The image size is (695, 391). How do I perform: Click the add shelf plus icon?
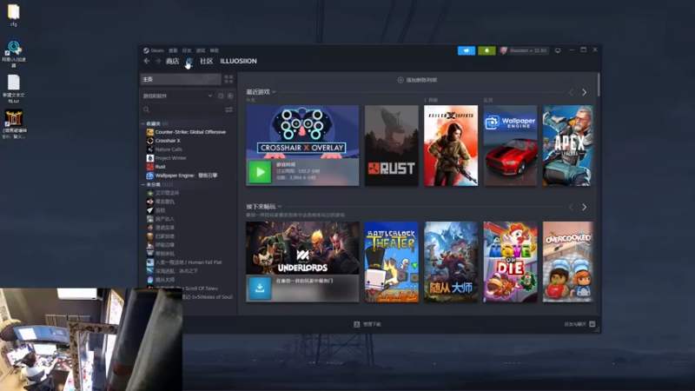(x=400, y=80)
